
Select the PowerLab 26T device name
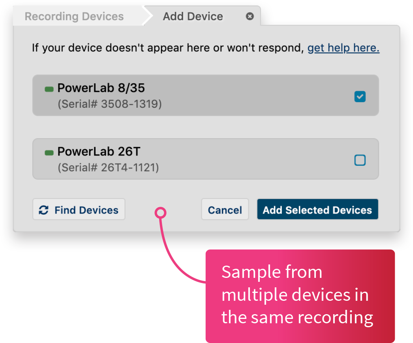pos(99,151)
